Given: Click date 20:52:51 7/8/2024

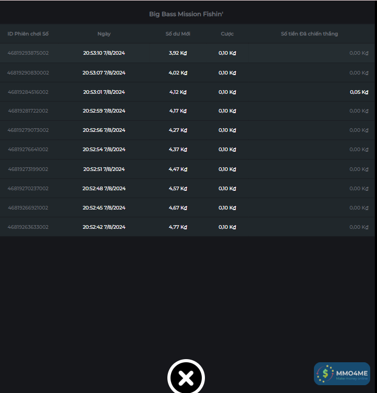Looking at the screenshot, I should [x=104, y=169].
